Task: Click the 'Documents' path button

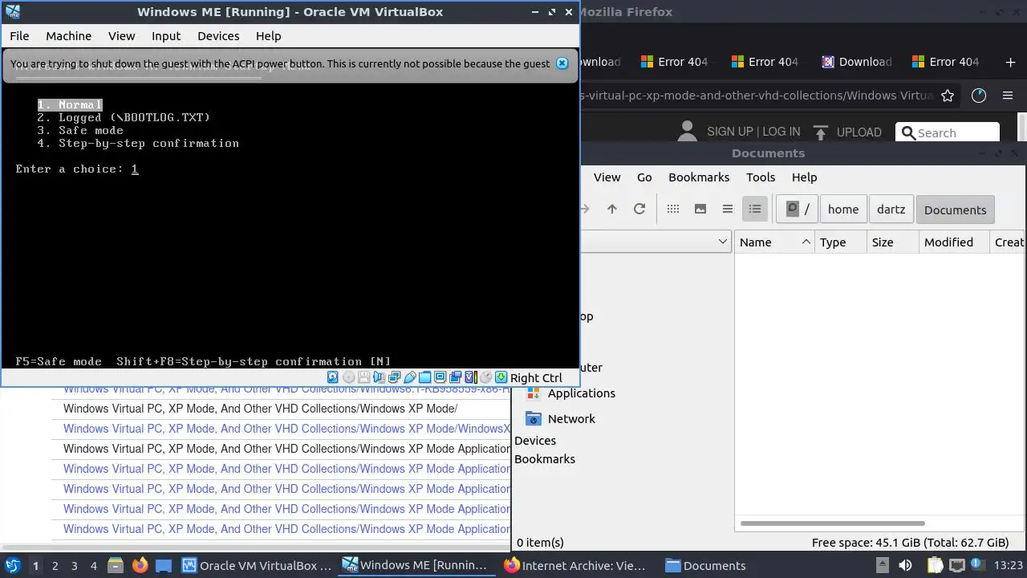Action: [955, 209]
